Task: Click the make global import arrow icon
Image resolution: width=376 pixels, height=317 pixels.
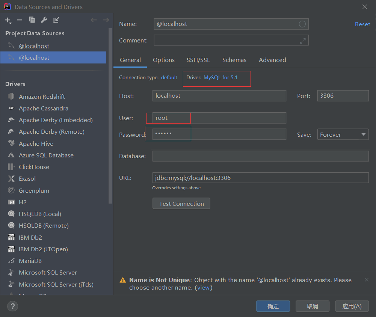Action: [x=56, y=20]
